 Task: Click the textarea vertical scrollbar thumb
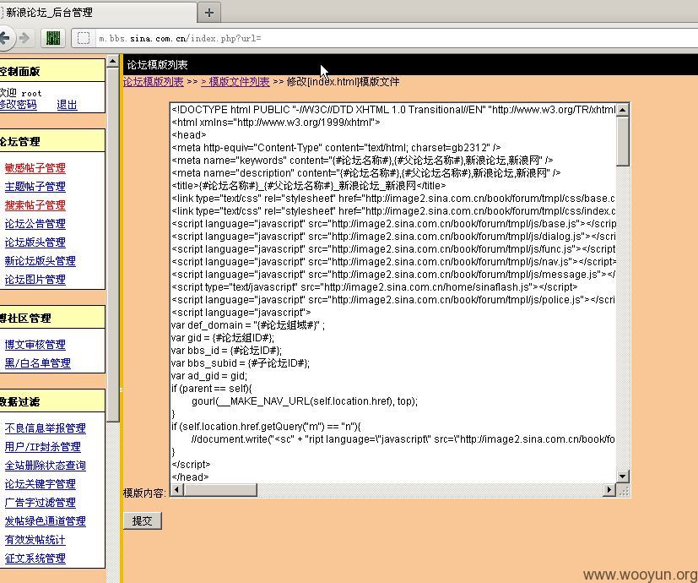coord(623,141)
